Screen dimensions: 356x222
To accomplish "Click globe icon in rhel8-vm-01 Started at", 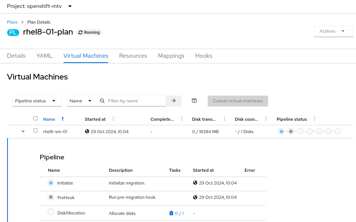I will tap(87, 131).
